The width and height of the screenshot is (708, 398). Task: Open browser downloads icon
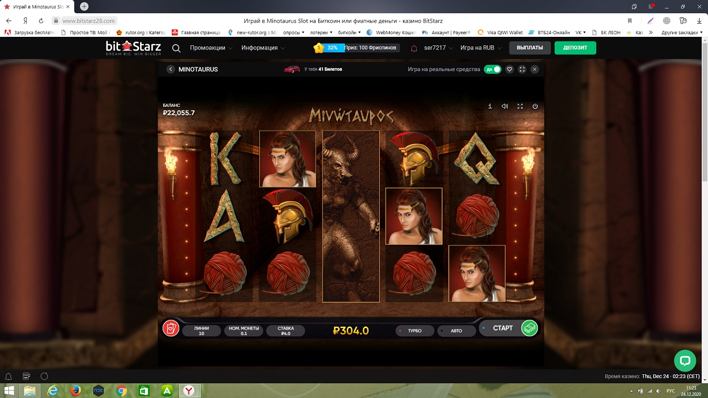(x=698, y=21)
